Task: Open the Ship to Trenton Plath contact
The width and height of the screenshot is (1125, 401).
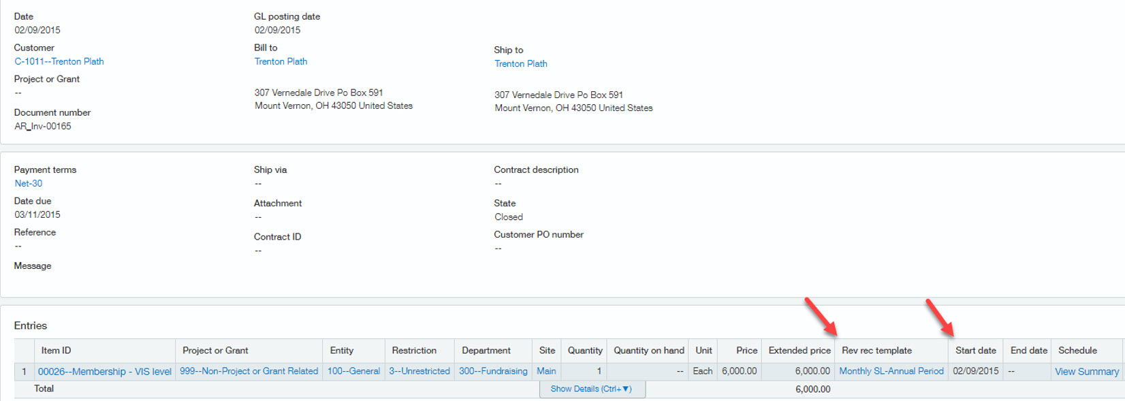Action: [x=520, y=63]
